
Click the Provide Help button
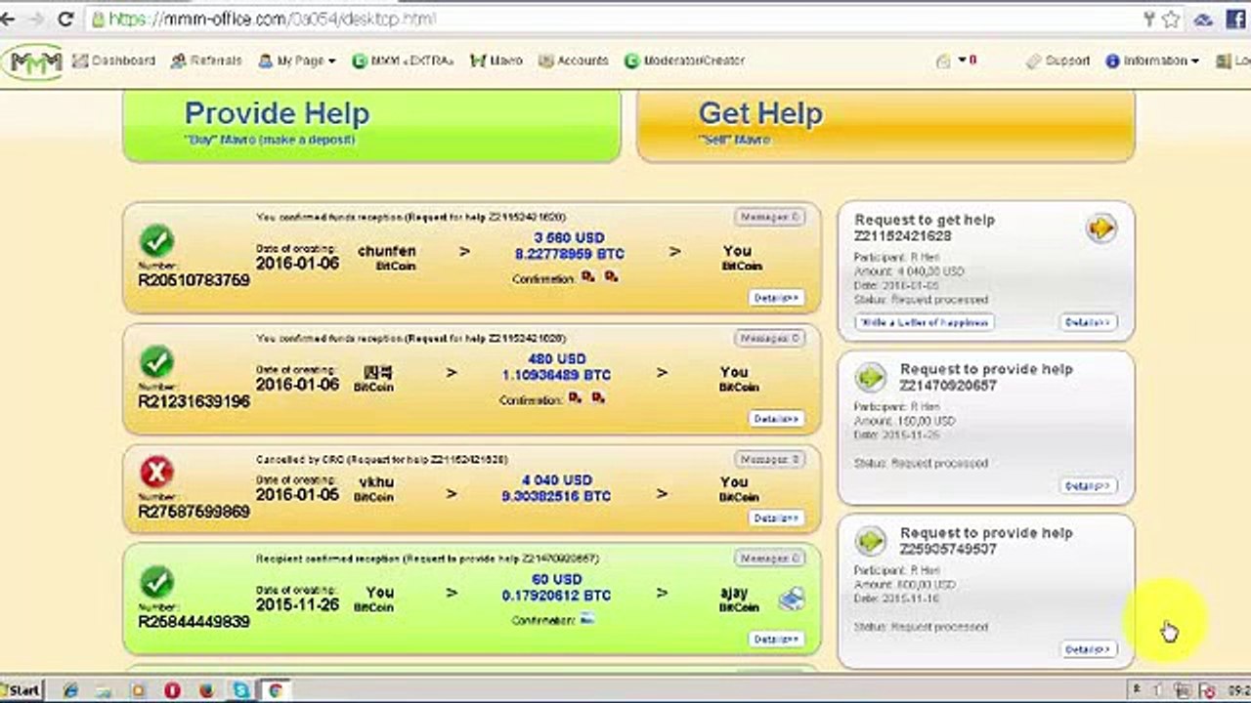pyautogui.click(x=371, y=124)
